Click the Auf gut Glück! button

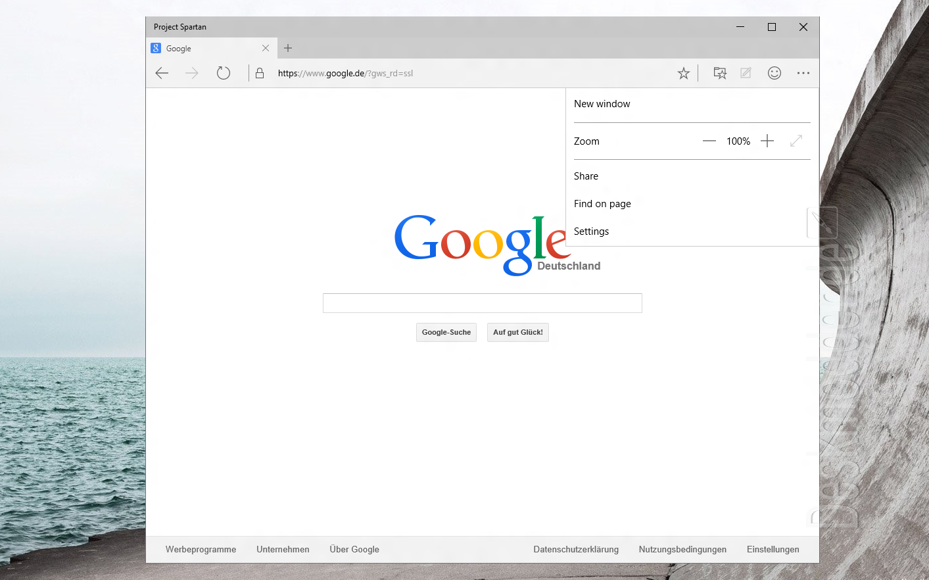click(x=518, y=333)
